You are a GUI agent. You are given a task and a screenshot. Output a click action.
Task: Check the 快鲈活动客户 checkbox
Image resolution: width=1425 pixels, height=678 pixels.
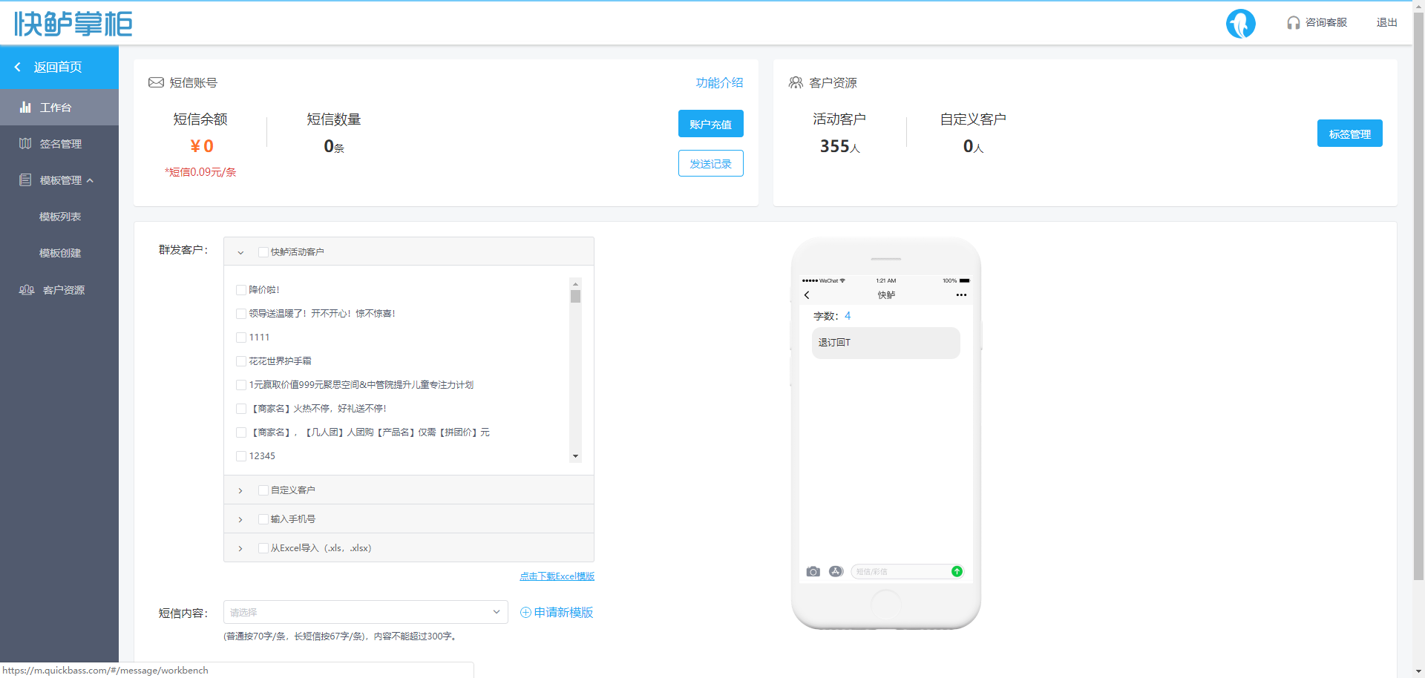[x=263, y=252]
